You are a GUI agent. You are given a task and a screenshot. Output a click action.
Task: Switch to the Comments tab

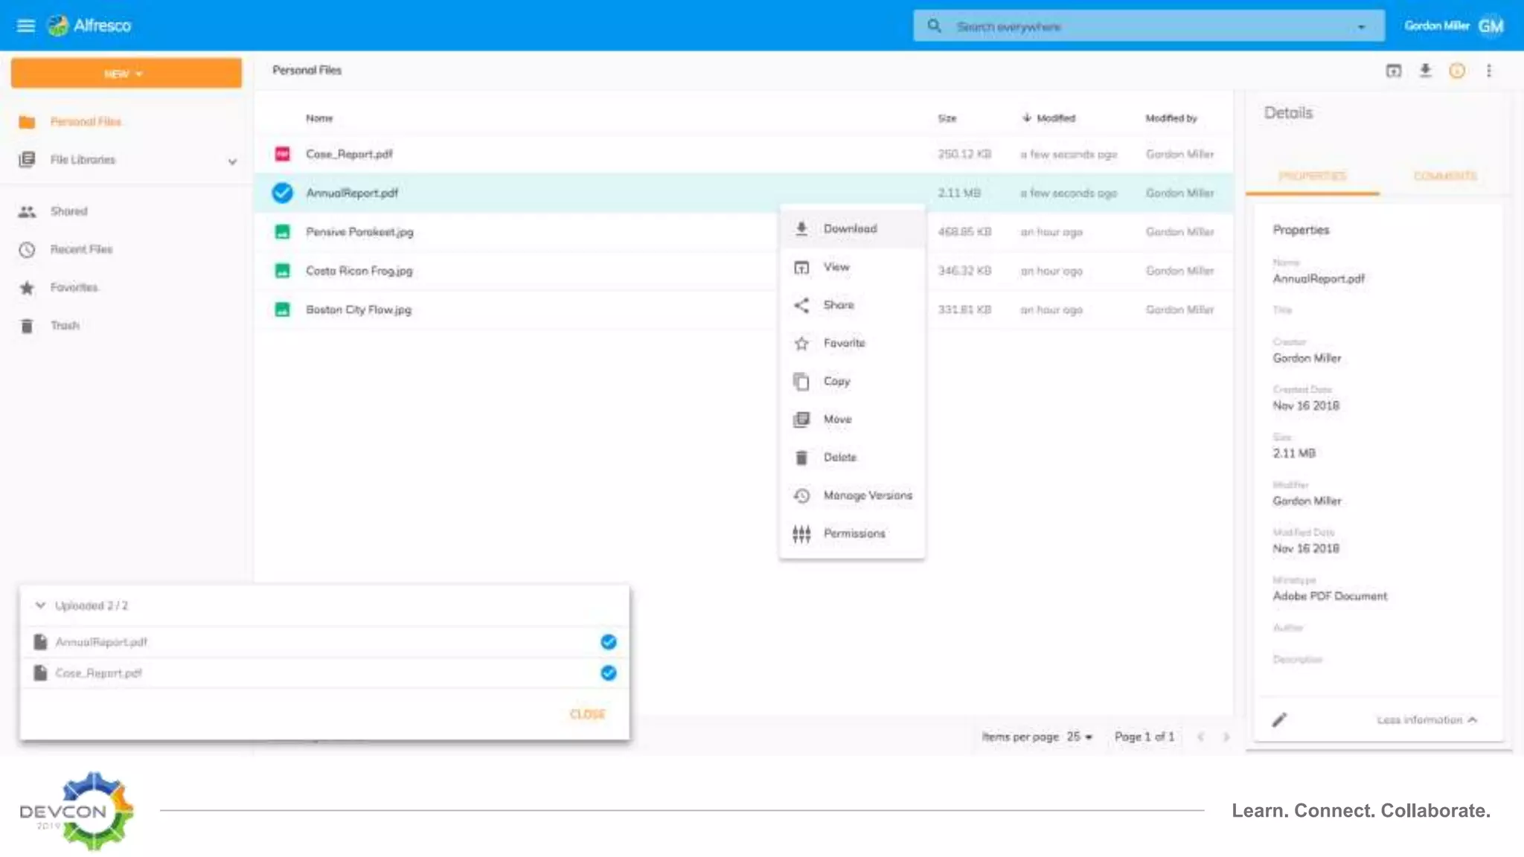pos(1444,176)
